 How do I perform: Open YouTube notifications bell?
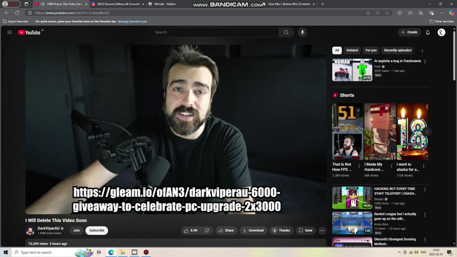(428, 32)
